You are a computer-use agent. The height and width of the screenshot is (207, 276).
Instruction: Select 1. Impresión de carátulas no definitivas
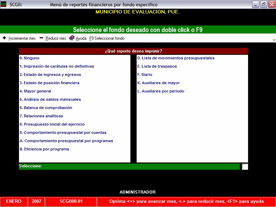(x=57, y=66)
